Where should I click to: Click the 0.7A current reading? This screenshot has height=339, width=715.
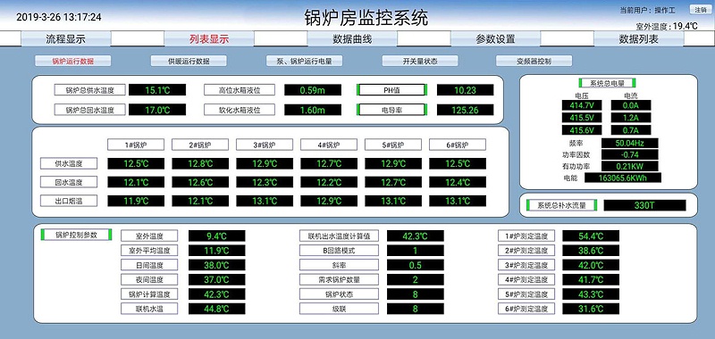(630, 130)
